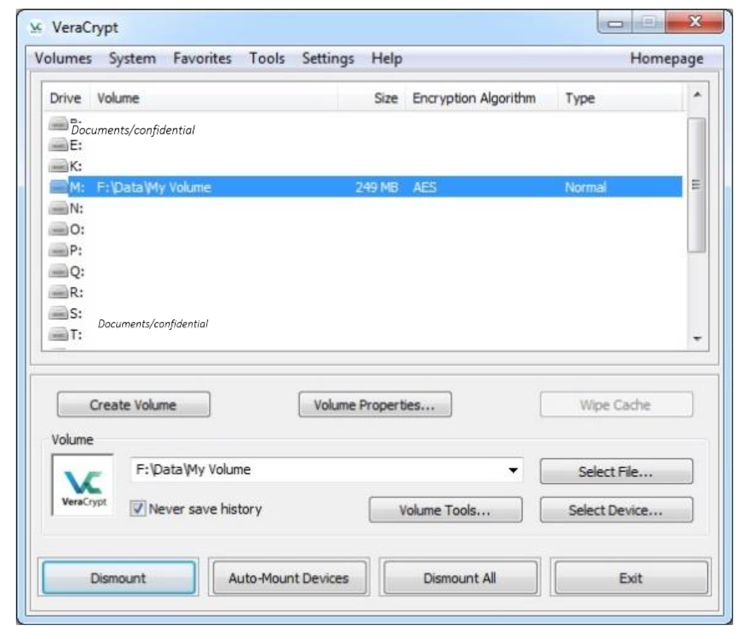
Task: Click the 249 MB size value
Action: [x=376, y=187]
